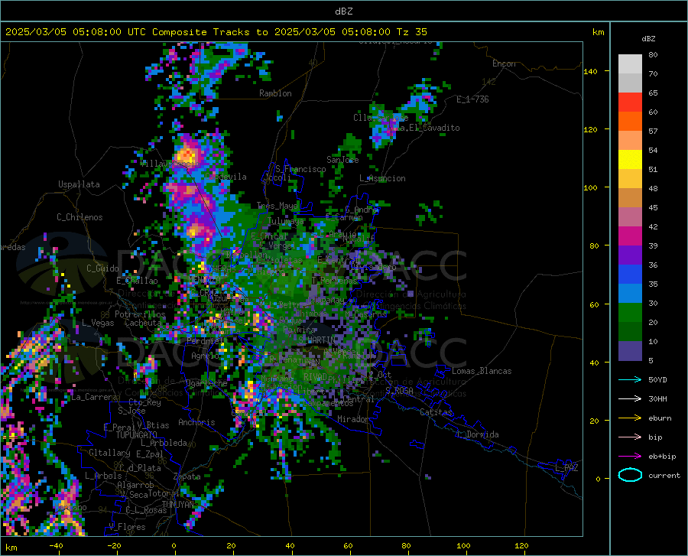Click the 'V_Flores' place label
Screen dimensions: 688x556
(127, 527)
